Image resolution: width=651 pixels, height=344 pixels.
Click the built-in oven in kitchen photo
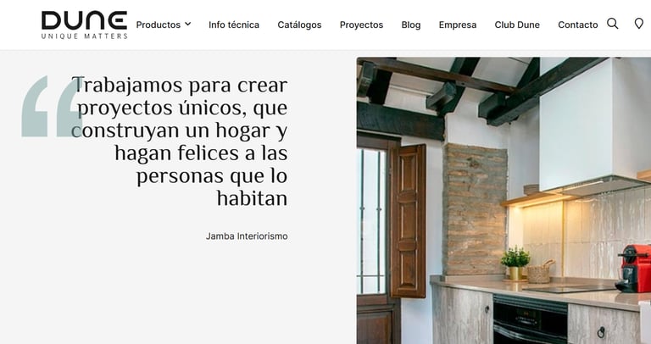(530, 319)
